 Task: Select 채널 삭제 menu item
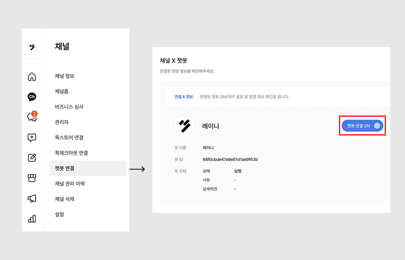pyautogui.click(x=64, y=199)
